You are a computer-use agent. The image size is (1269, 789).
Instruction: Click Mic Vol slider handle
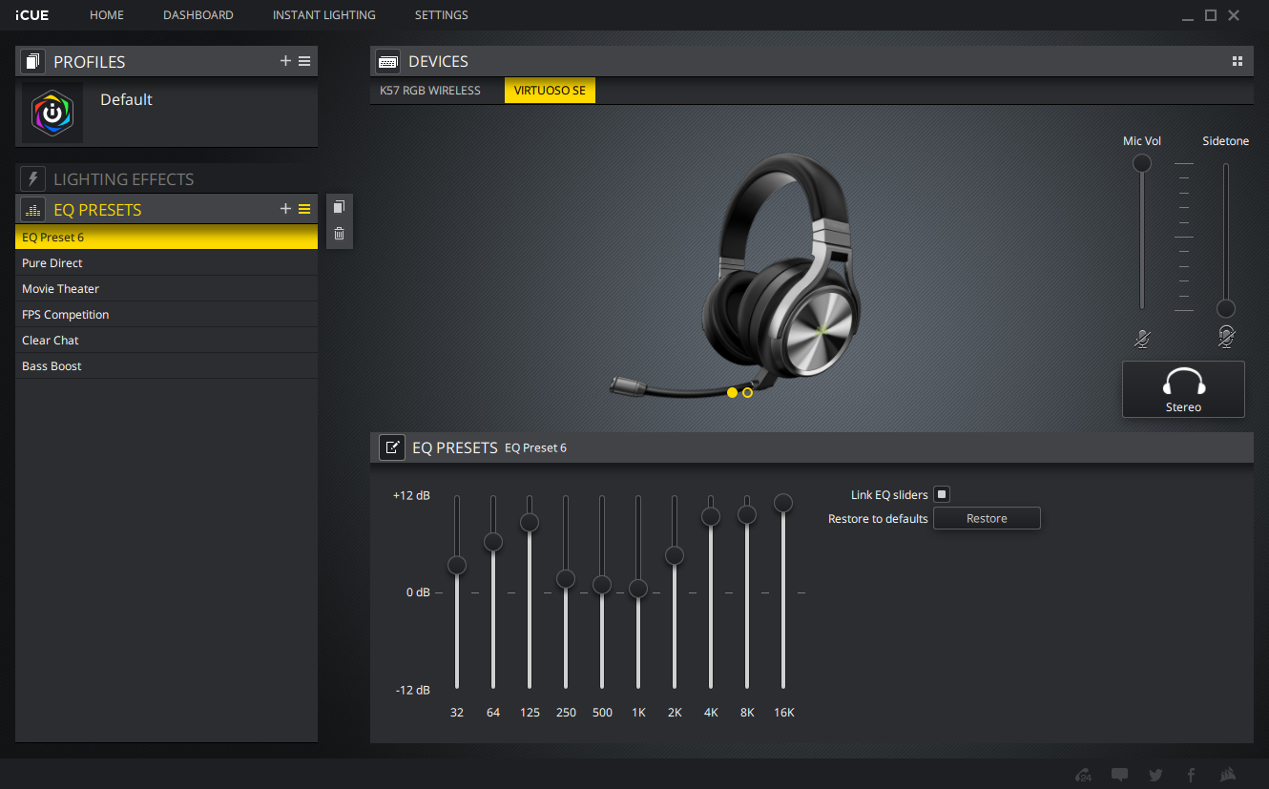tap(1142, 163)
